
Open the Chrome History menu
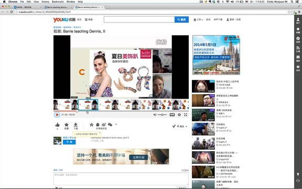(45, 2)
